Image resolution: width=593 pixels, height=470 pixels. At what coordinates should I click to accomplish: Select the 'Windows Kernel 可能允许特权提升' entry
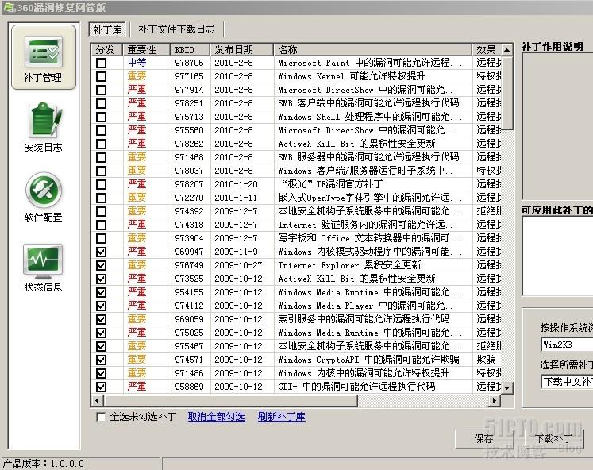pos(352,76)
